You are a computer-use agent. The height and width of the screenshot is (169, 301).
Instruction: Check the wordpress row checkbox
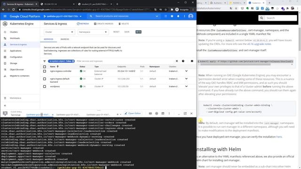45,86
